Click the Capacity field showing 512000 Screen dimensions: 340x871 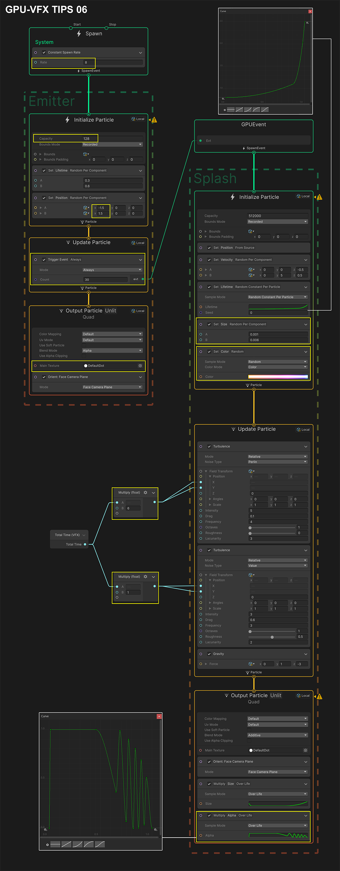277,216
